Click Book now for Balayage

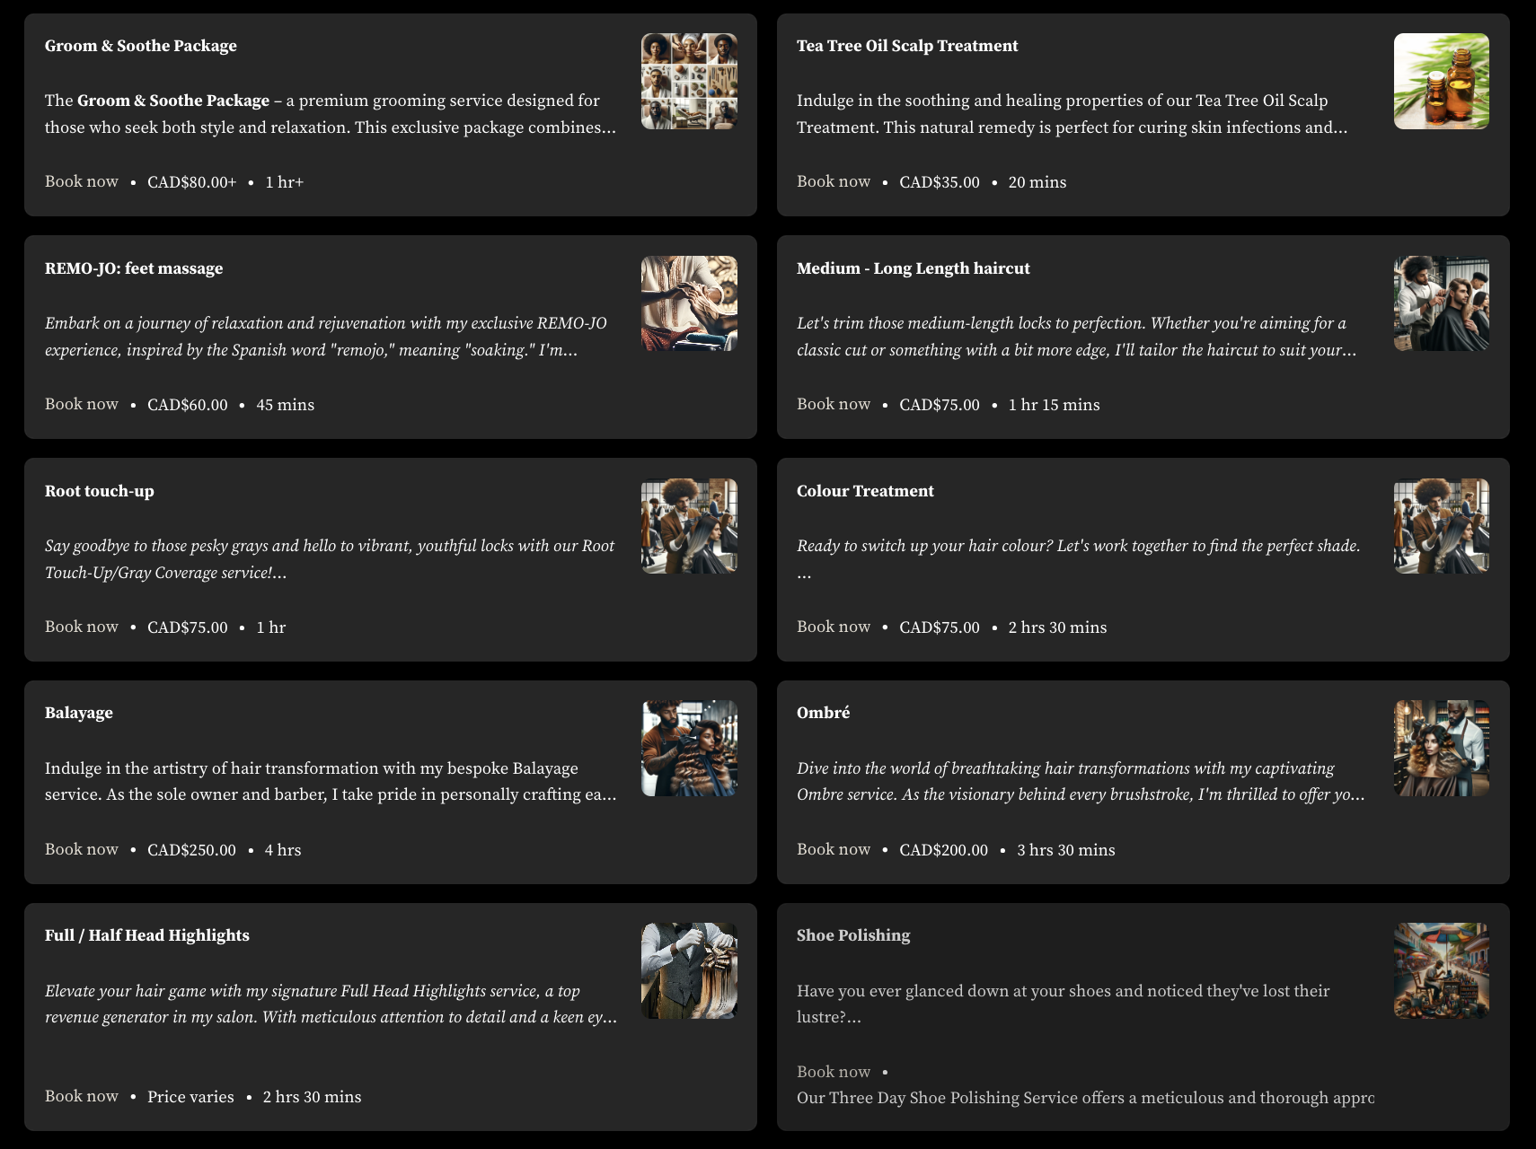click(82, 849)
